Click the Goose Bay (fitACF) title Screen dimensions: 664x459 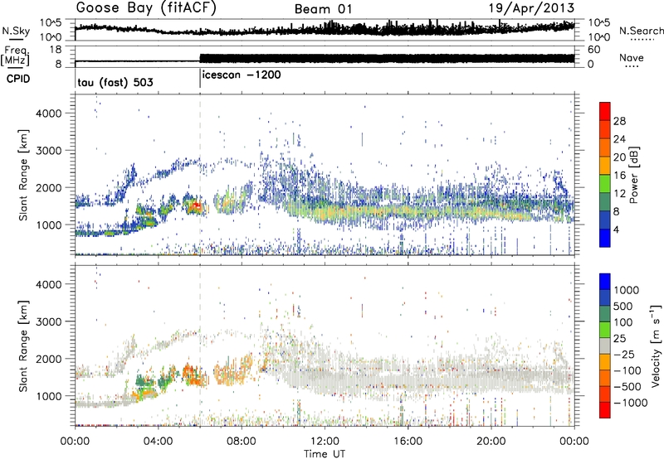point(146,8)
